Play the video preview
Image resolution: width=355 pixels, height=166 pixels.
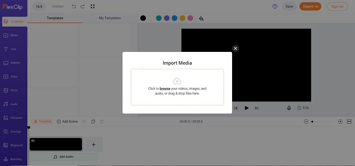(246, 108)
